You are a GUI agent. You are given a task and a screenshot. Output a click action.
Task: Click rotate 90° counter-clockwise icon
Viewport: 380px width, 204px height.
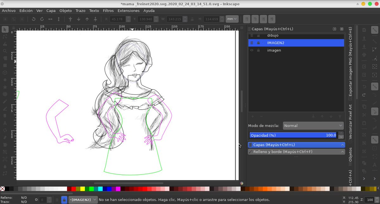pos(34,19)
